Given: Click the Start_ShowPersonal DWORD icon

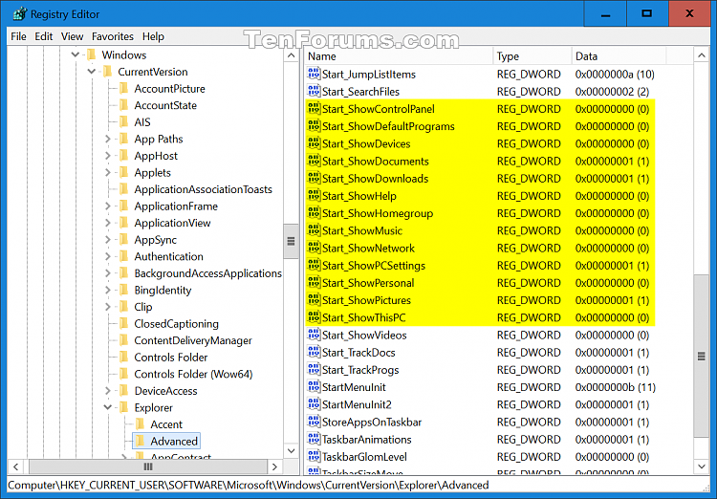Looking at the screenshot, I should (314, 282).
